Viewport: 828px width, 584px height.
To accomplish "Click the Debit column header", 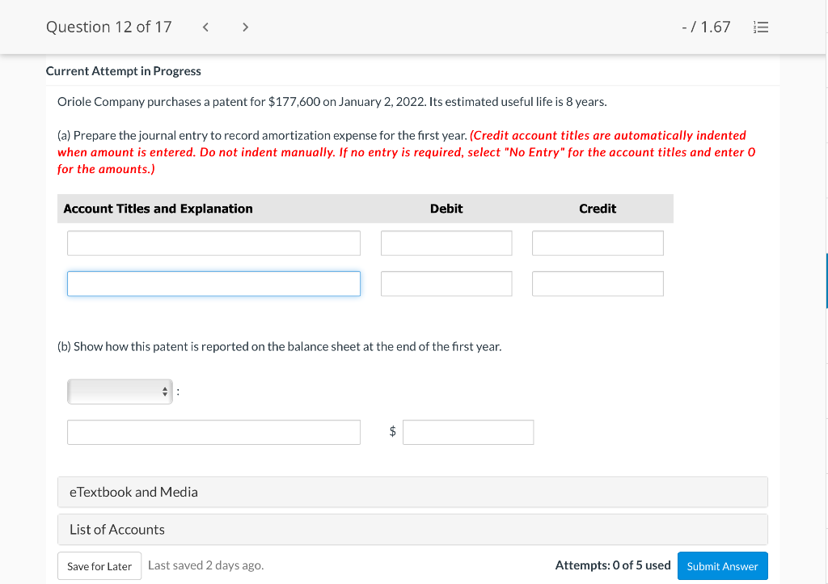I will 446,208.
